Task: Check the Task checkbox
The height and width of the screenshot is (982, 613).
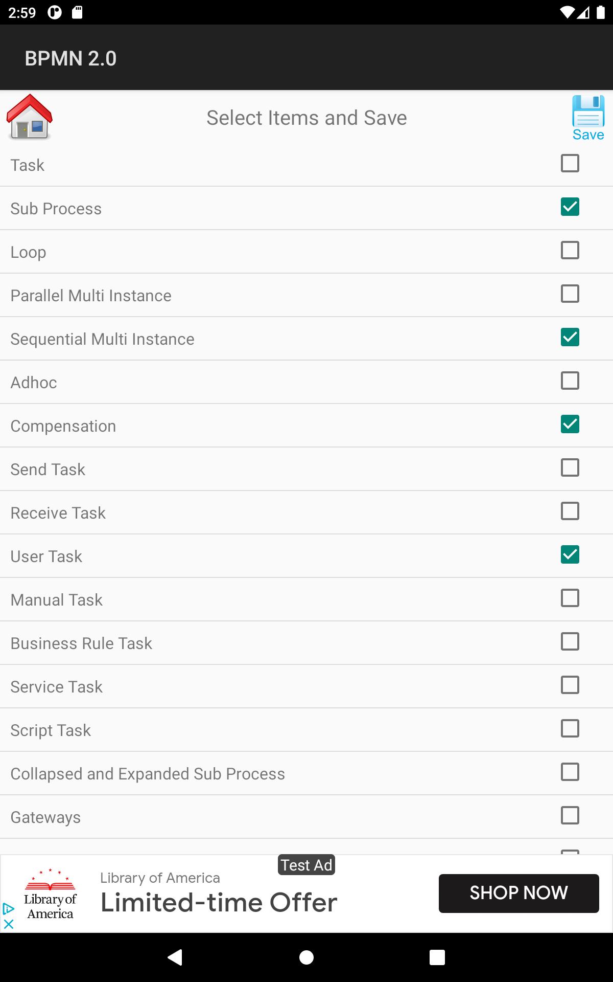Action: [570, 164]
